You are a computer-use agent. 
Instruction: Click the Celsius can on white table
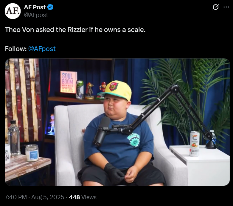(x=195, y=144)
